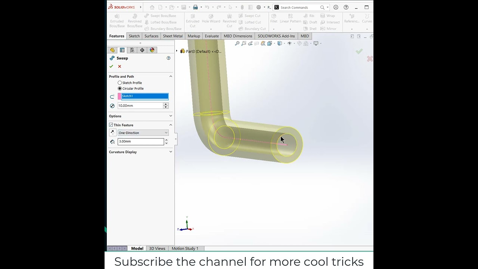
Task: Open the View Settings monitor icon
Action: 316,43
